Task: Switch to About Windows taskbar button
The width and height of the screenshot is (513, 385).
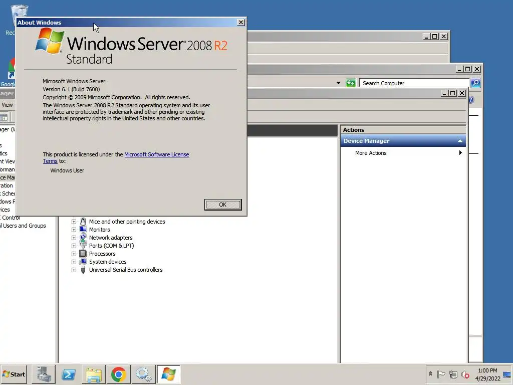Action: (168, 374)
